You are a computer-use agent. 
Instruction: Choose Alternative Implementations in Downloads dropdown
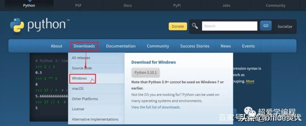tap(96, 119)
